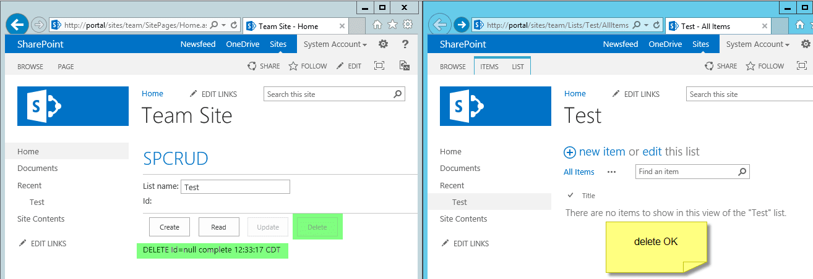The height and width of the screenshot is (279, 813).
Task: Click EDIT LINKS beside Home in Team Site header
Action: pos(213,94)
